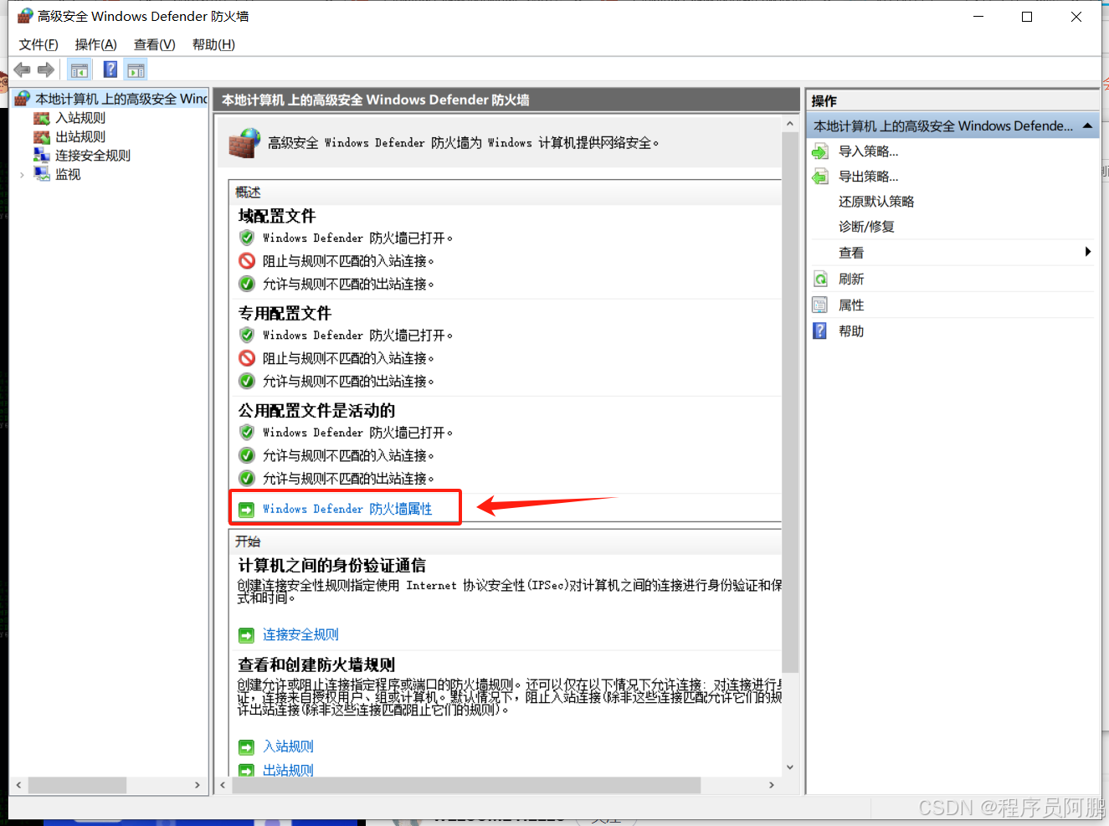Click the 出站规则 icon in tree
The image size is (1109, 826).
42,136
